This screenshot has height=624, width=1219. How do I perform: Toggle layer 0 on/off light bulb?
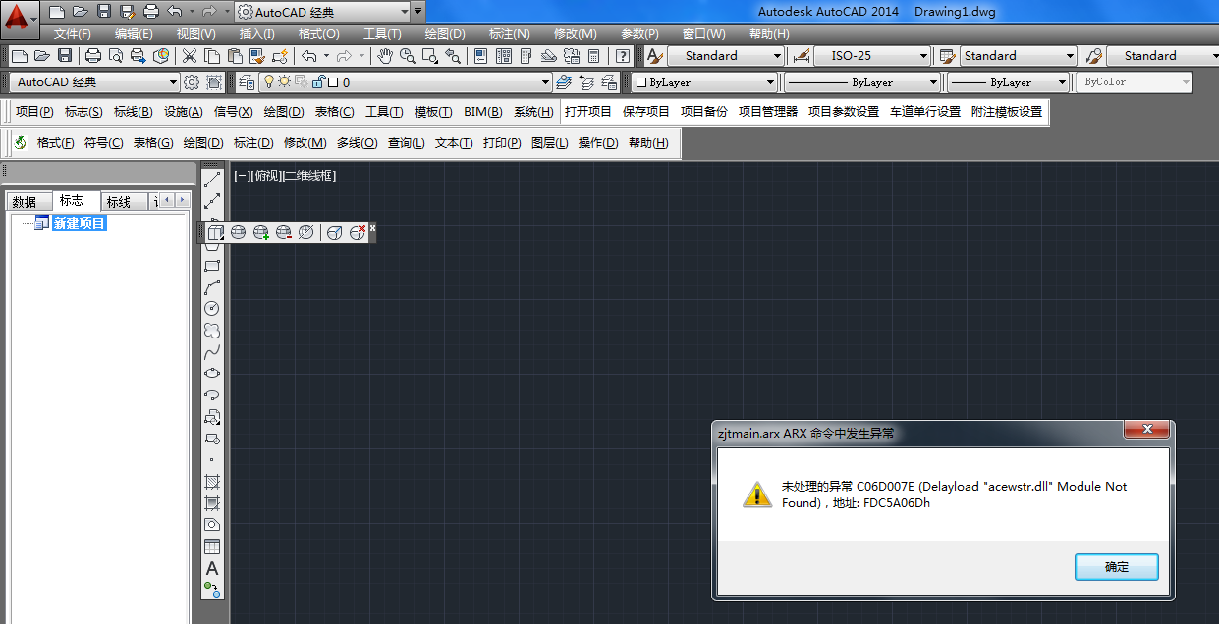coord(268,82)
